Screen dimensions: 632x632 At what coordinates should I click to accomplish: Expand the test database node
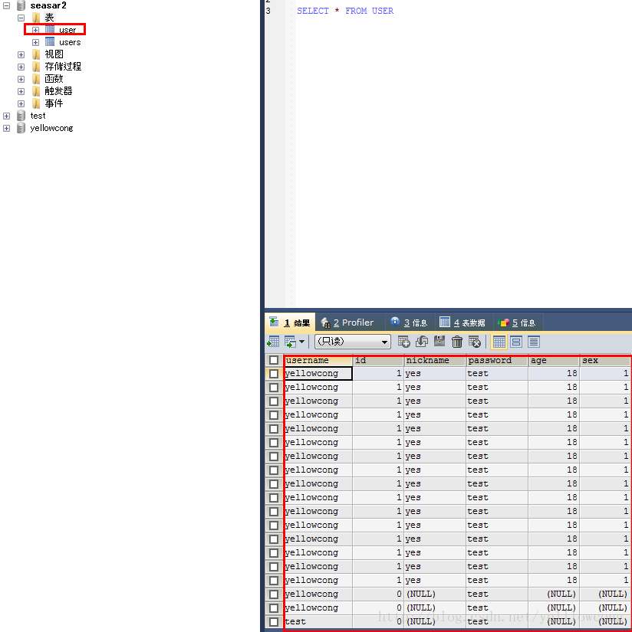pos(6,116)
